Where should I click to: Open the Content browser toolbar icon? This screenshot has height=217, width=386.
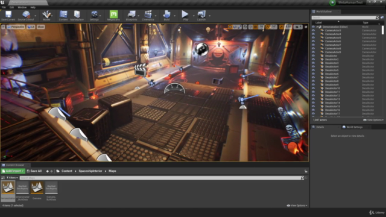point(63,16)
